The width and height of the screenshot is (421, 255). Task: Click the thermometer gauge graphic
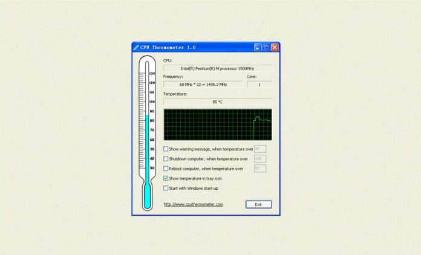[x=147, y=133]
